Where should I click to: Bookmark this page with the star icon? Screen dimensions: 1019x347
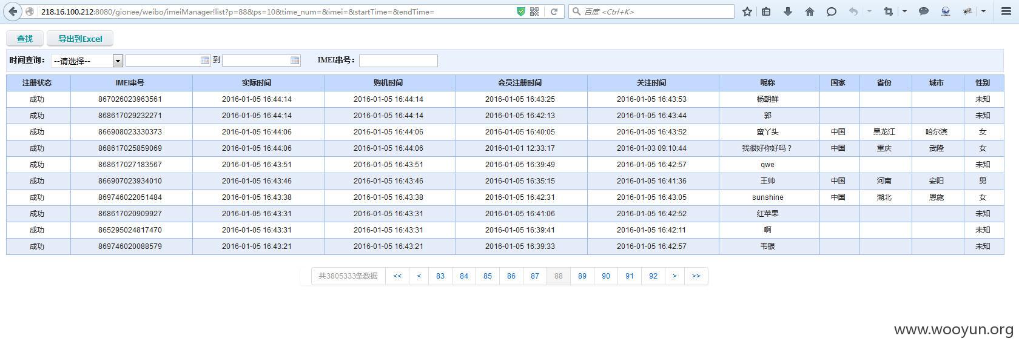(x=747, y=12)
